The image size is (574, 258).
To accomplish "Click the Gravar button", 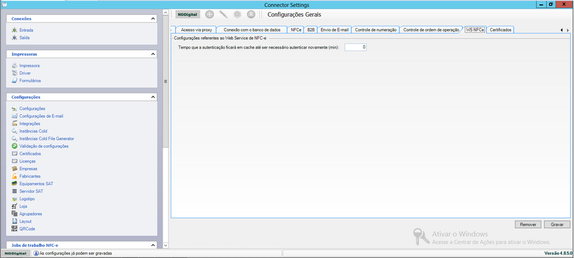I will 557,225.
